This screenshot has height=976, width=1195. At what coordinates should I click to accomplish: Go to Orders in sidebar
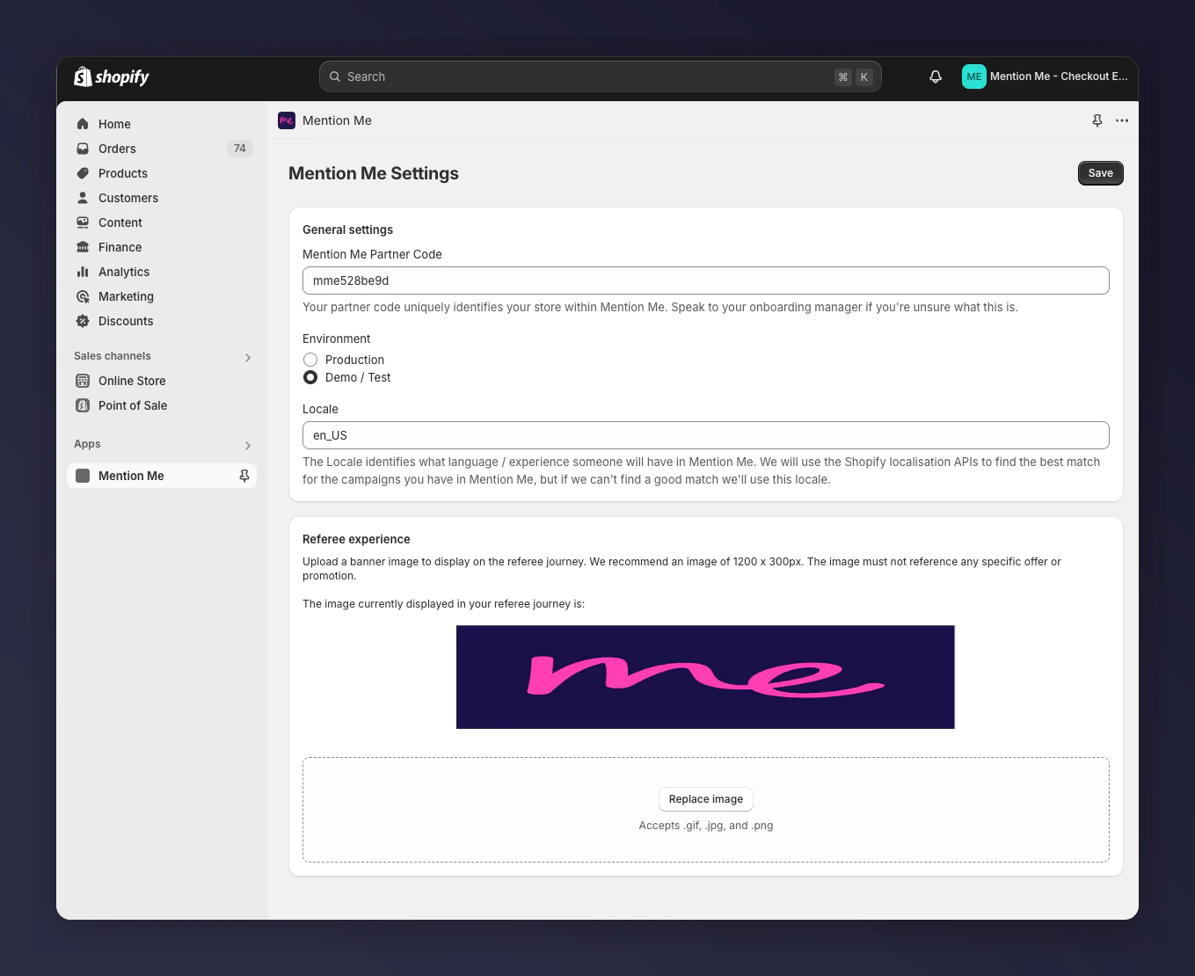tap(162, 149)
